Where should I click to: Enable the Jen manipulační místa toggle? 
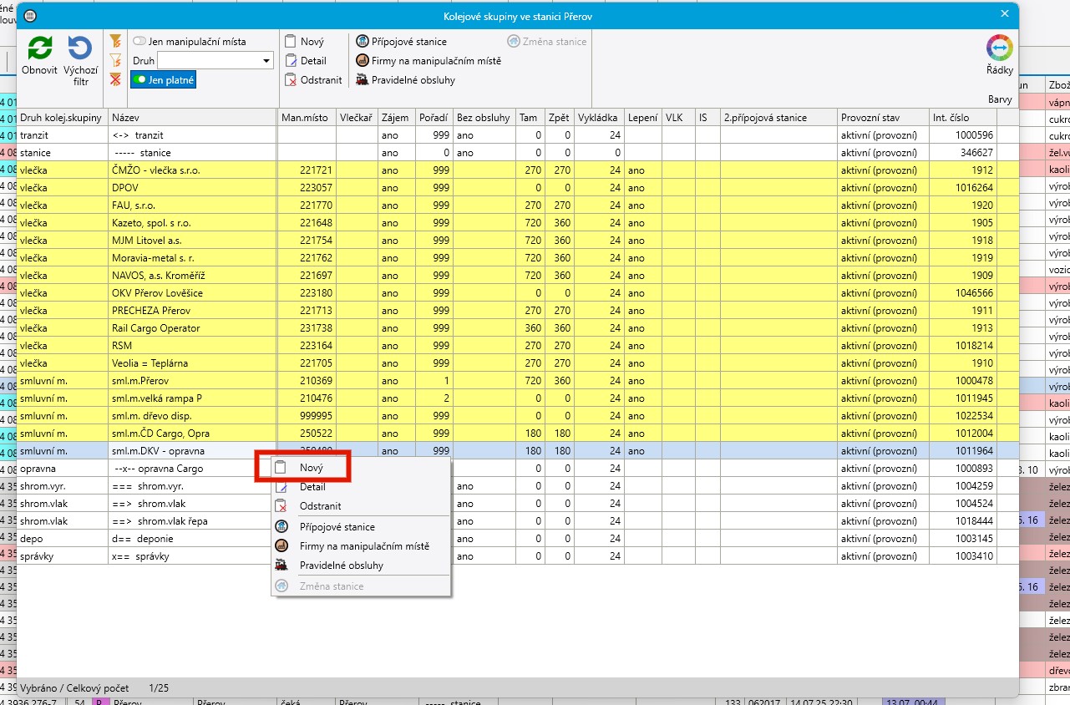coord(139,42)
